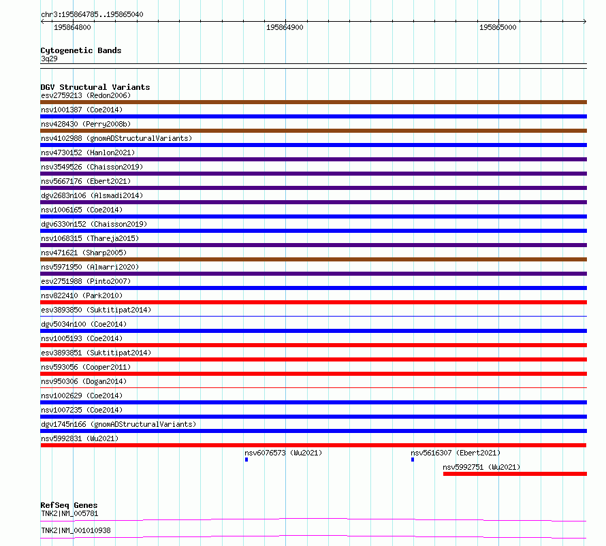The height and width of the screenshot is (546, 606).
Task: Open dgv6330n152 (Chaisson2019) entry
Action: pyautogui.click(x=94, y=224)
